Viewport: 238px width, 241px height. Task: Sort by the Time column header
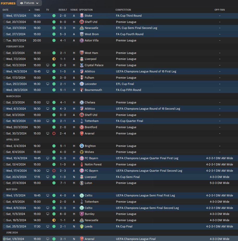[37, 10]
